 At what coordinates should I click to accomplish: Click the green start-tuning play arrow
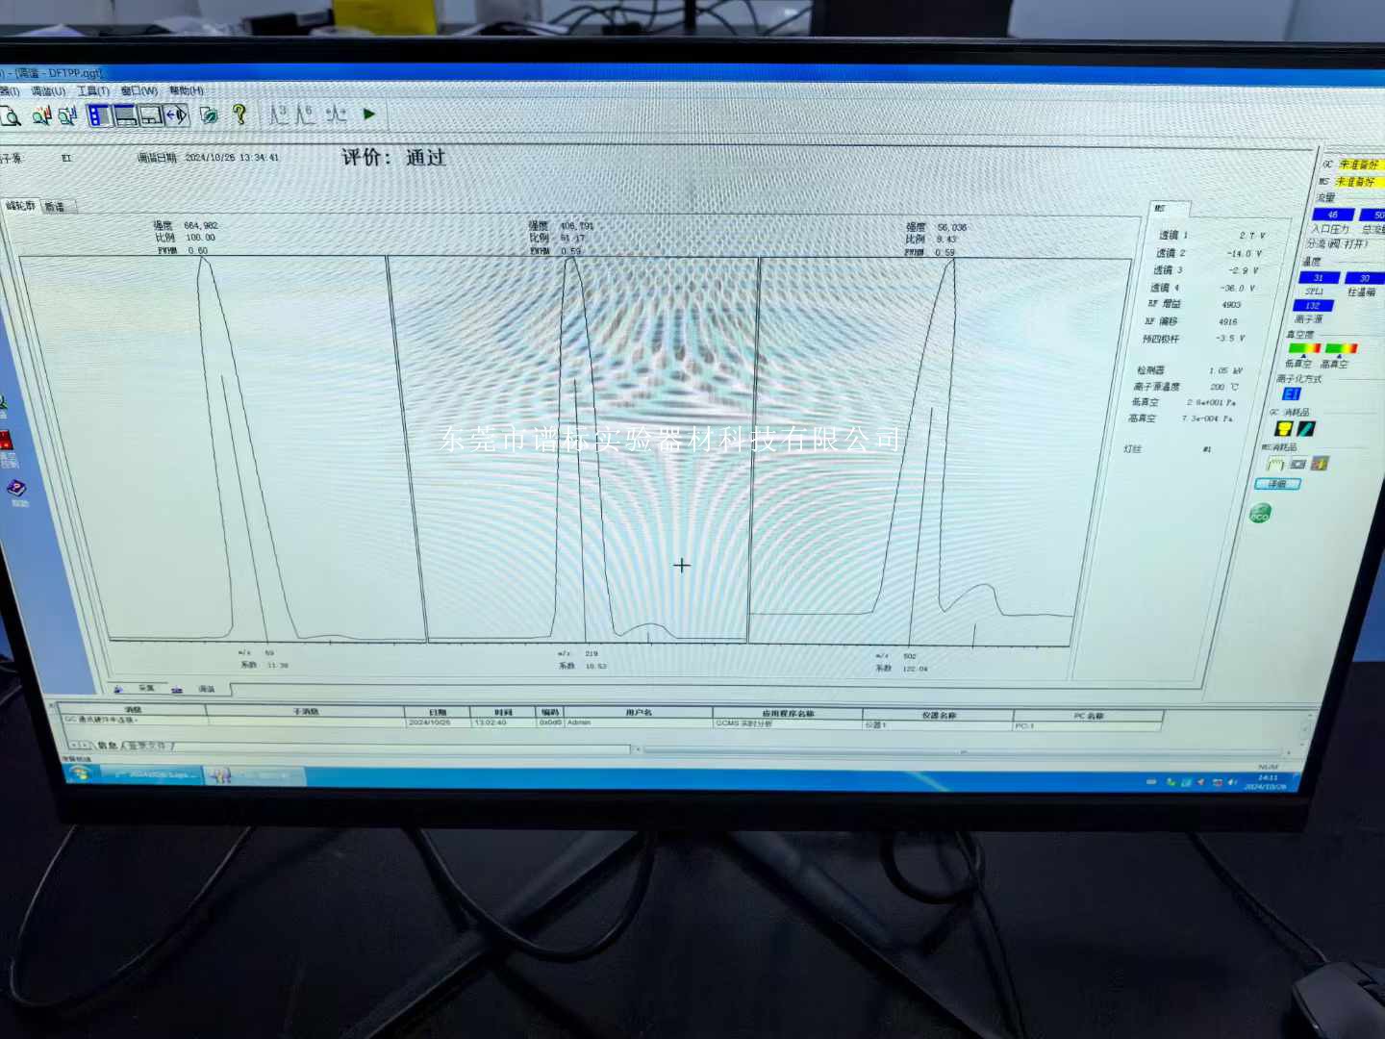(x=369, y=114)
